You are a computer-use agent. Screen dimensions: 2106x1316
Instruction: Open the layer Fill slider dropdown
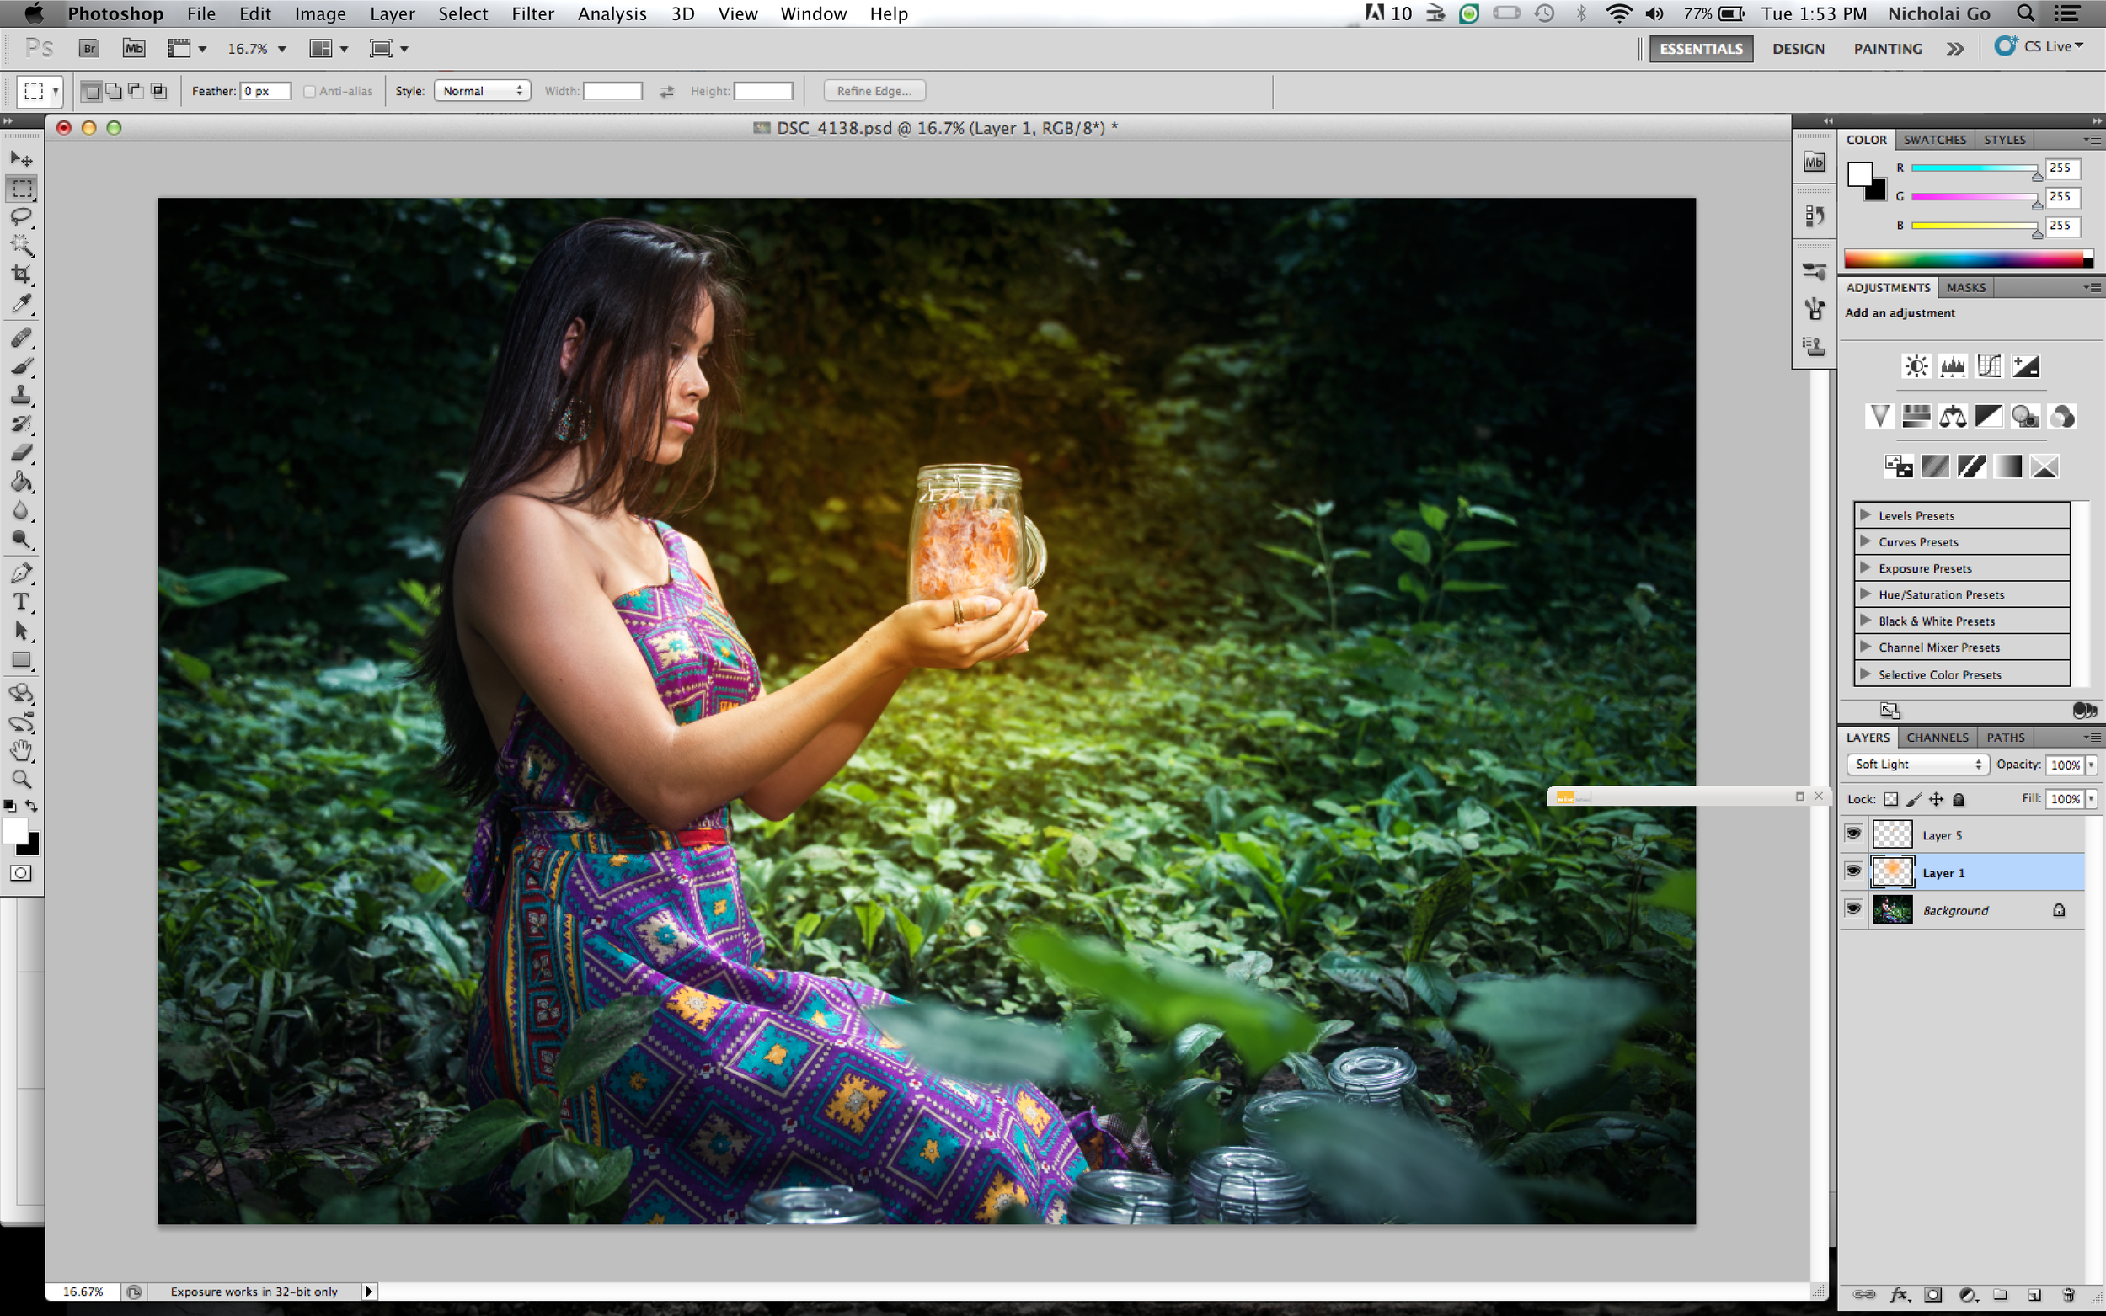(2091, 798)
